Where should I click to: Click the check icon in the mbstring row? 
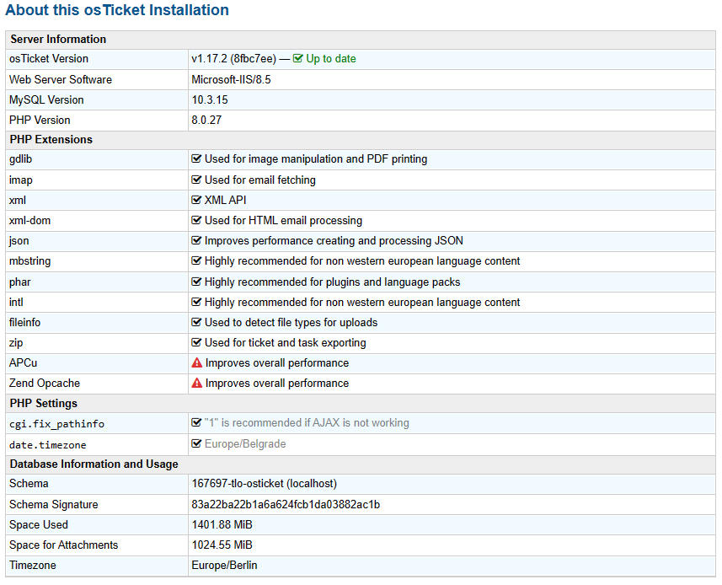[x=196, y=260]
